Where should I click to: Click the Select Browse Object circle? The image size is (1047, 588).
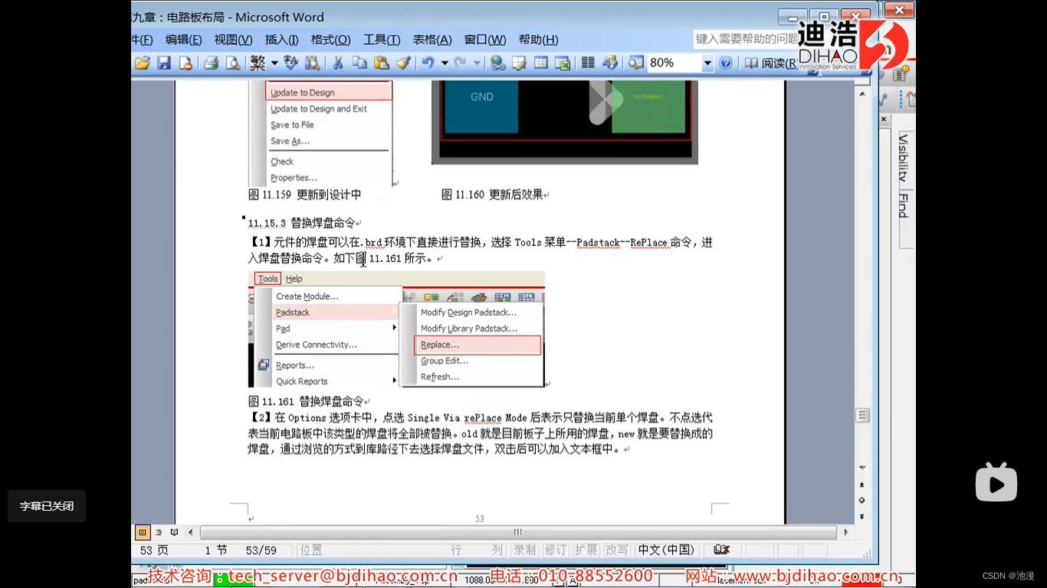coord(862,500)
